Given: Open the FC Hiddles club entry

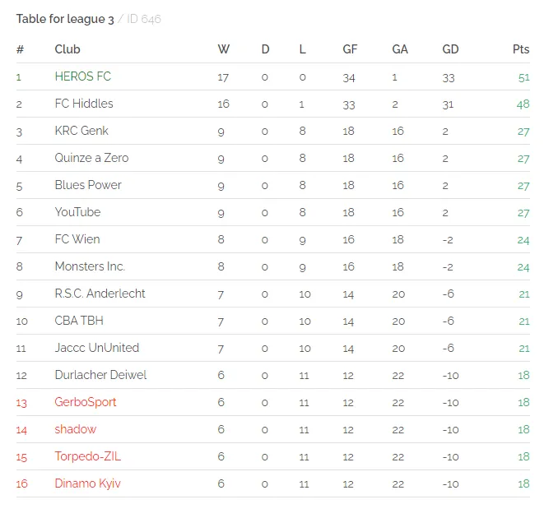Looking at the screenshot, I should [x=84, y=104].
